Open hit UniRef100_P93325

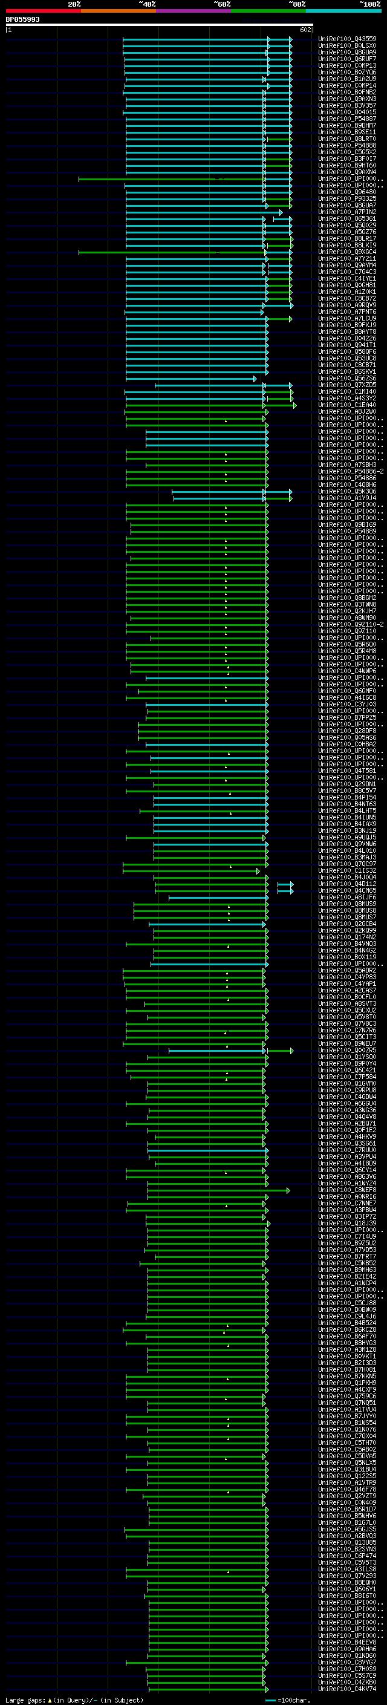(347, 198)
